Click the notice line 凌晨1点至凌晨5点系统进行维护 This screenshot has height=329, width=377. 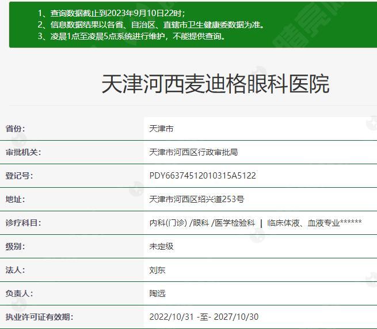click(x=132, y=36)
